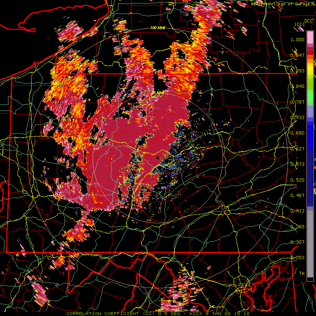
Task: Click the [CC] legend heading
Action: pyautogui.click(x=300, y=25)
